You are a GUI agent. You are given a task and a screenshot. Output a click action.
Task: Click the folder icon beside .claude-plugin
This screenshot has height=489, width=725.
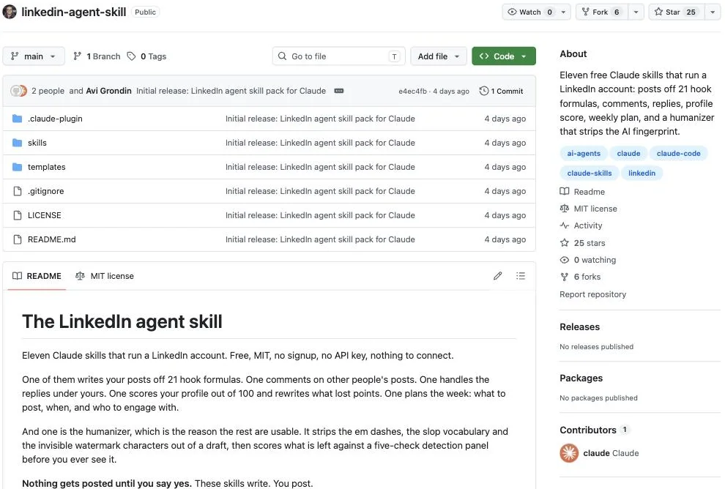click(x=17, y=119)
